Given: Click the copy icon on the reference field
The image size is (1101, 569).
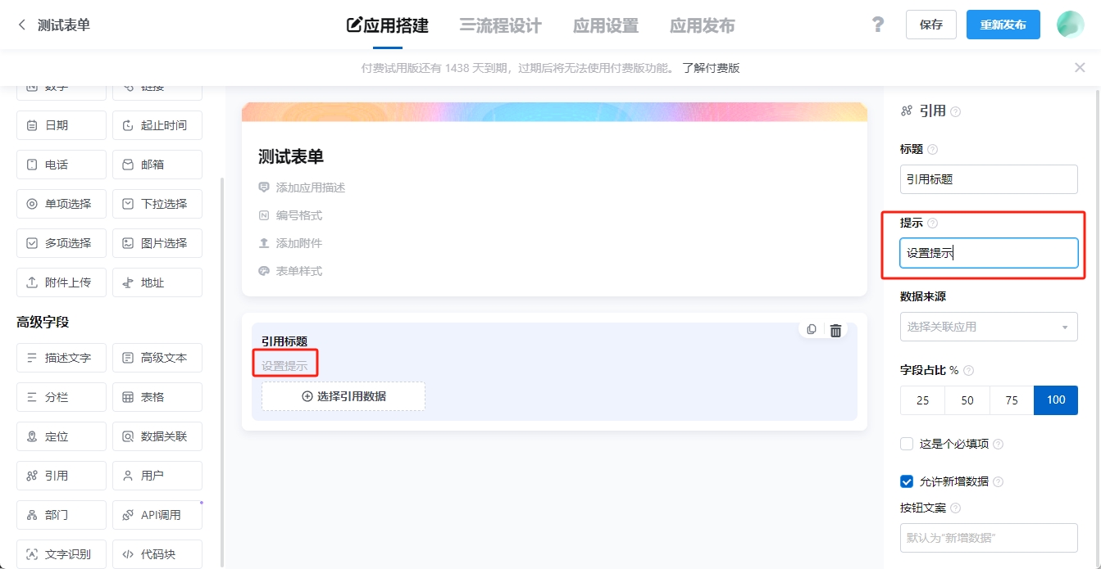Looking at the screenshot, I should [812, 330].
